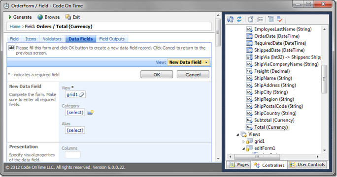Click the Code On Time title bar icon
Viewport: 337px width, 177px height.
pos(6,6)
